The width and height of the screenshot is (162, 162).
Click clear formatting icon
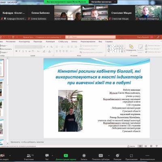pyautogui.click(x=51, y=47)
